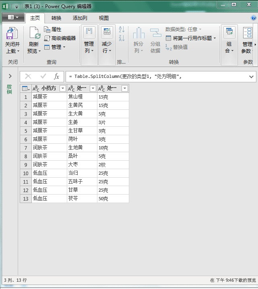This screenshot has width=258, height=289.
Task: Click the Close & Load icon
Action: tap(12, 33)
